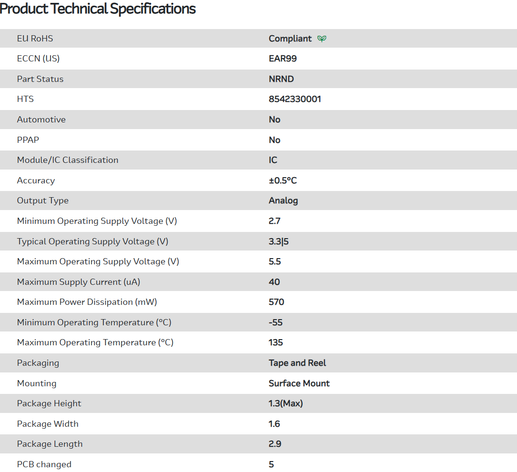Click the 3.3|5 typical voltage value

click(x=278, y=241)
